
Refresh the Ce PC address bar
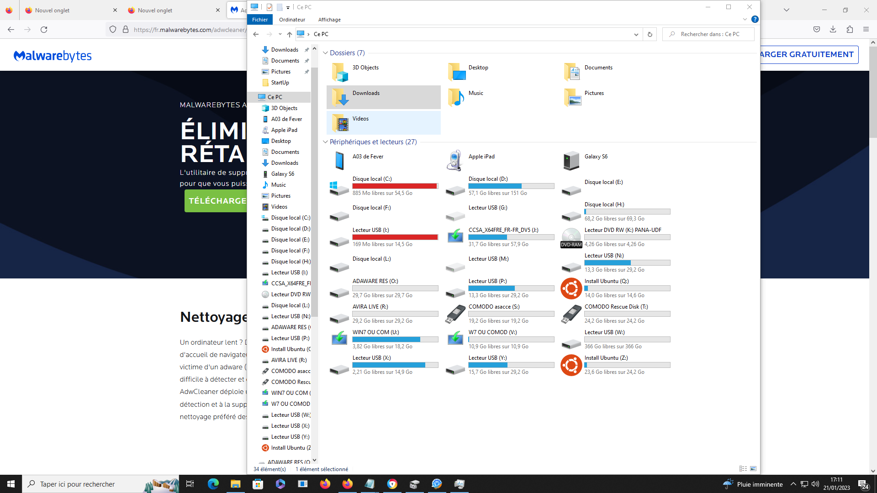coord(650,34)
